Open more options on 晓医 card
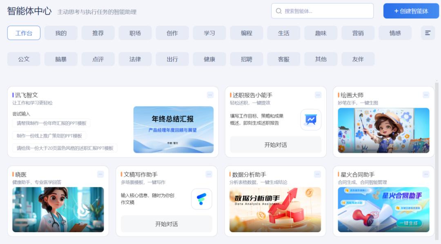This screenshot has height=244, width=441. point(100,174)
